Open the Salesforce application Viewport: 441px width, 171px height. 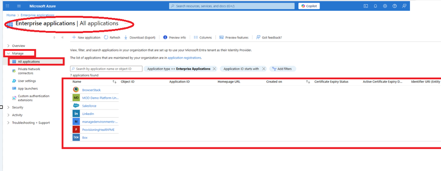(89, 106)
